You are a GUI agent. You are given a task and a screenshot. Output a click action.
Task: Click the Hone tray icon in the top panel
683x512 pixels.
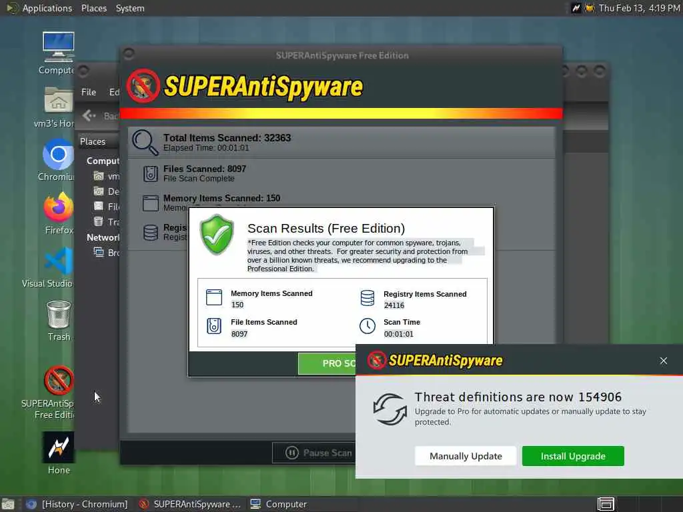click(x=576, y=8)
